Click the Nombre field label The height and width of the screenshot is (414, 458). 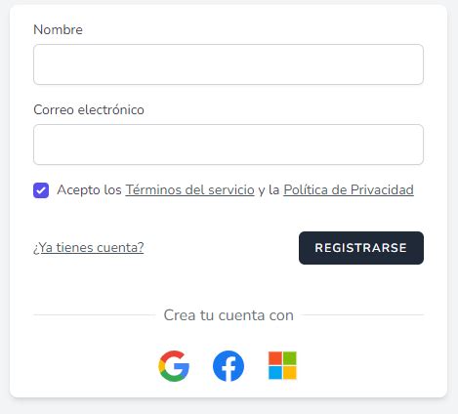pos(58,29)
